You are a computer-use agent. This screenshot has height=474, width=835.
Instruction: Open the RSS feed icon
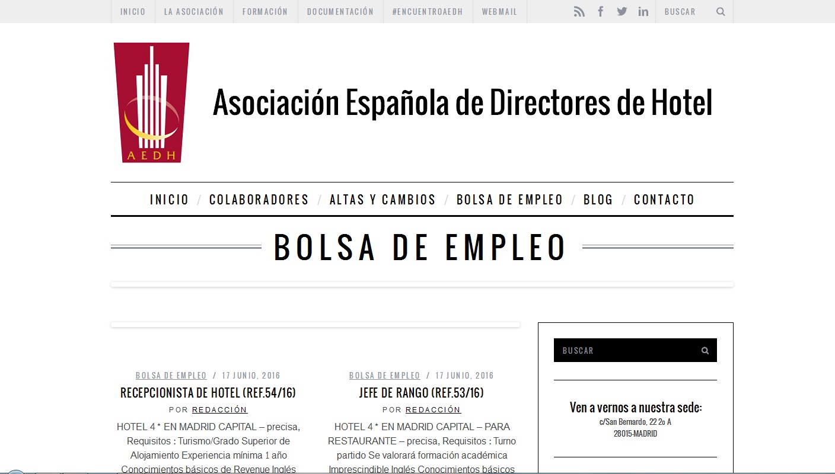579,12
